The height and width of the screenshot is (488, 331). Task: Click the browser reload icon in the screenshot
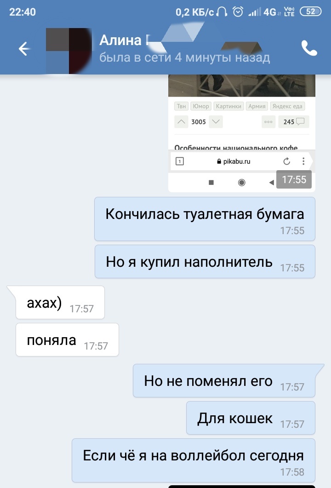[286, 161]
